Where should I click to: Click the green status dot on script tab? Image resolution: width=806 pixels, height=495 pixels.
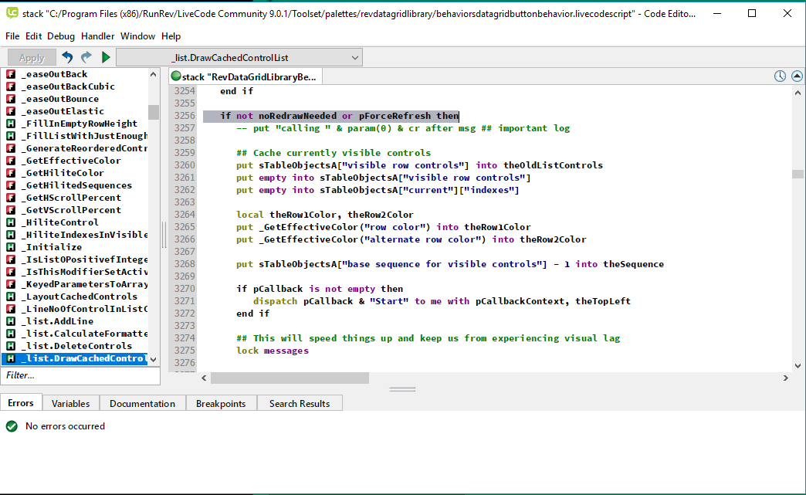pyautogui.click(x=176, y=76)
